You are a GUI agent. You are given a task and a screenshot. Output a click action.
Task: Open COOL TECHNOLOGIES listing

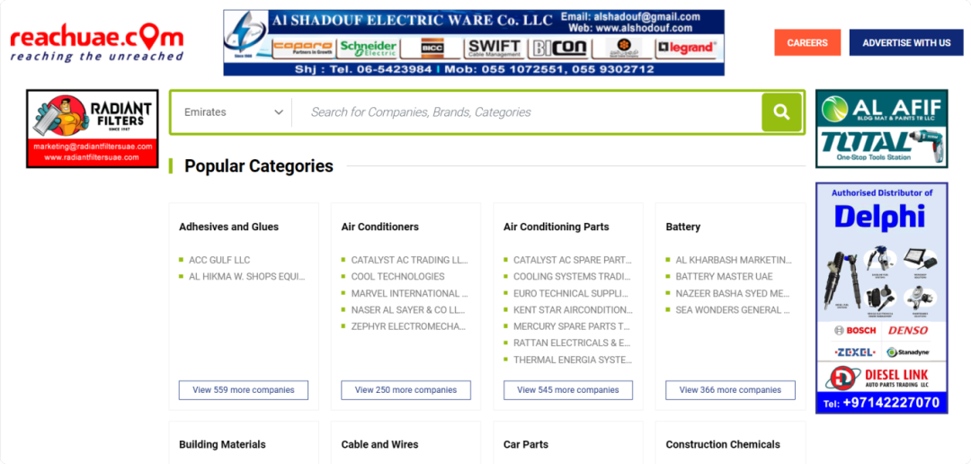click(397, 277)
